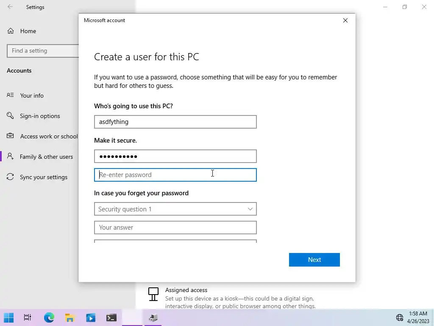The height and width of the screenshot is (326, 434).
Task: Expand the Security question 1 dropdown
Action: pos(175,209)
